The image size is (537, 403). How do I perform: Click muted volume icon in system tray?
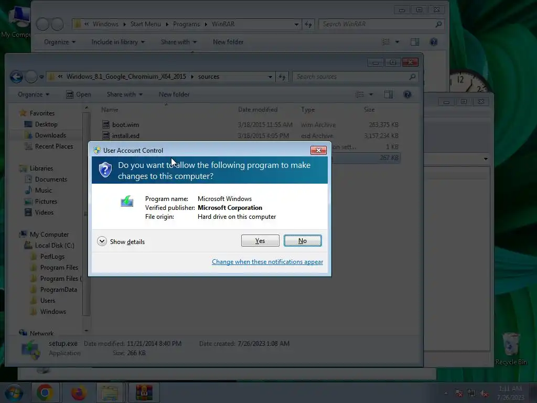click(x=484, y=394)
